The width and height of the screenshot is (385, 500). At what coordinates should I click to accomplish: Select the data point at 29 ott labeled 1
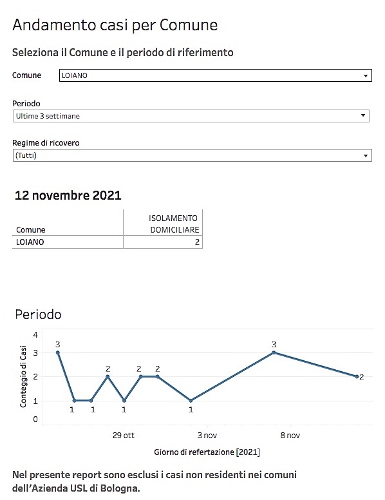pyautogui.click(x=124, y=401)
